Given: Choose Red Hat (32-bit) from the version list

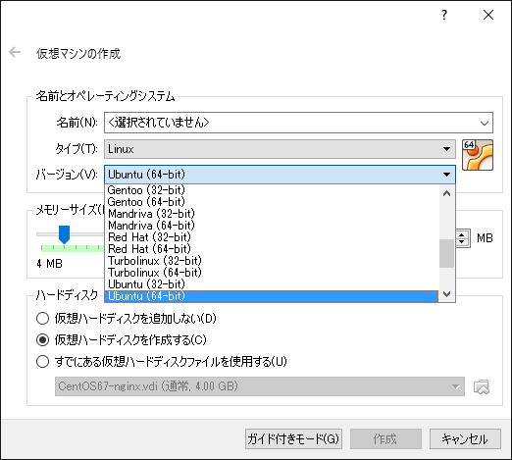Looking at the screenshot, I should [272, 237].
